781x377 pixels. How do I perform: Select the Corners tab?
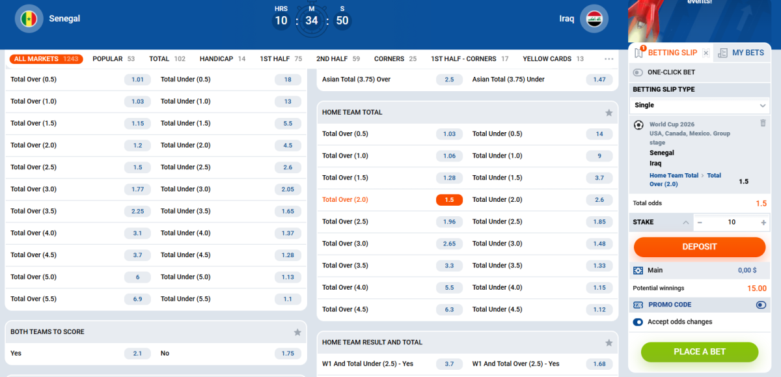point(395,59)
